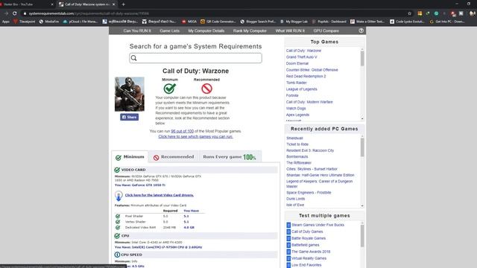Click the Facebook Share button
477x268 pixels.
coord(129,117)
